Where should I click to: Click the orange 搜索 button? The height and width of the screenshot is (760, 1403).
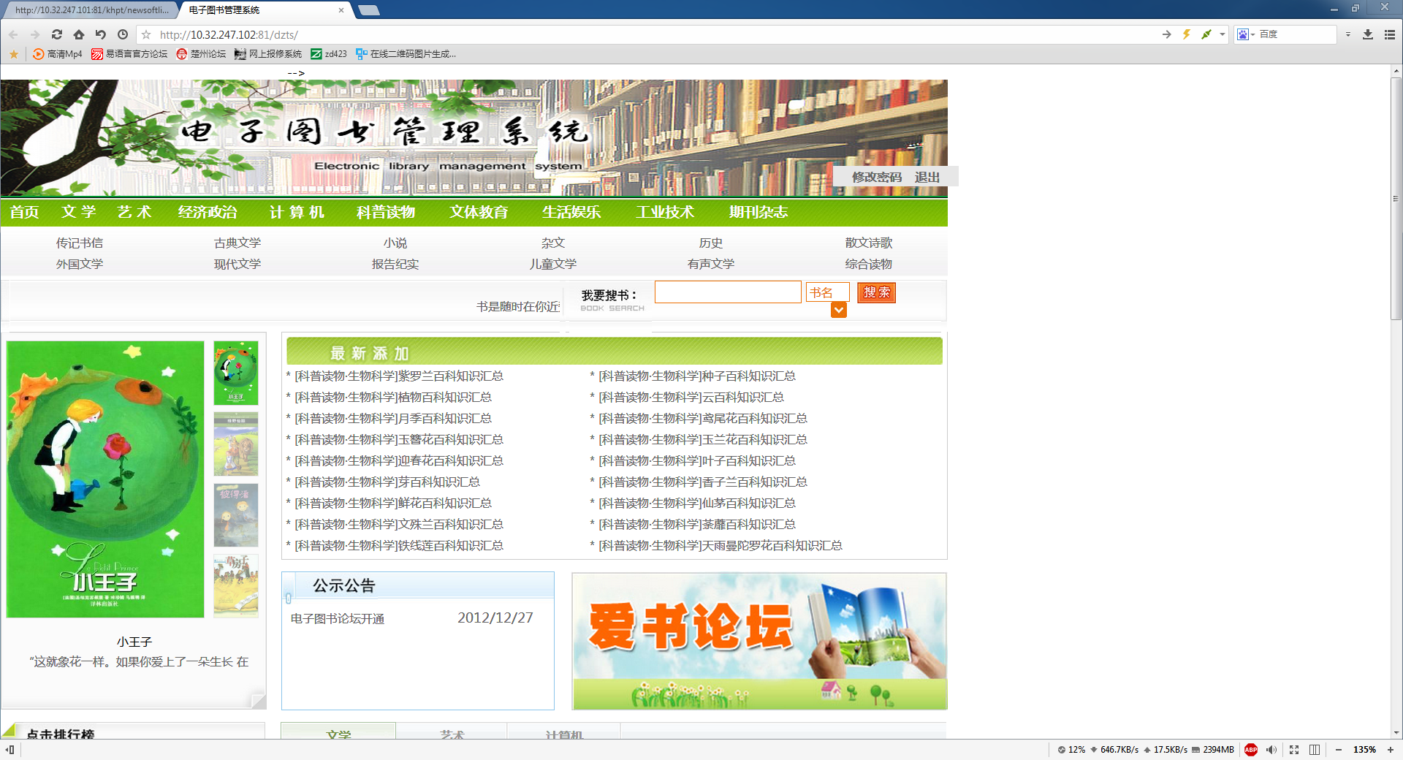pos(876,292)
